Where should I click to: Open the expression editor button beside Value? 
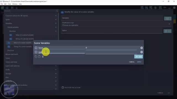tap(168, 31)
